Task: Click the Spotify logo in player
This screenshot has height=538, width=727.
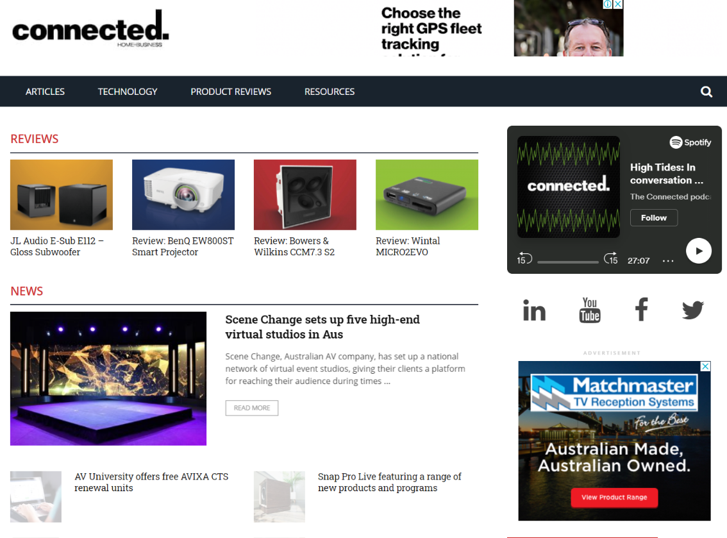Action: click(x=690, y=142)
